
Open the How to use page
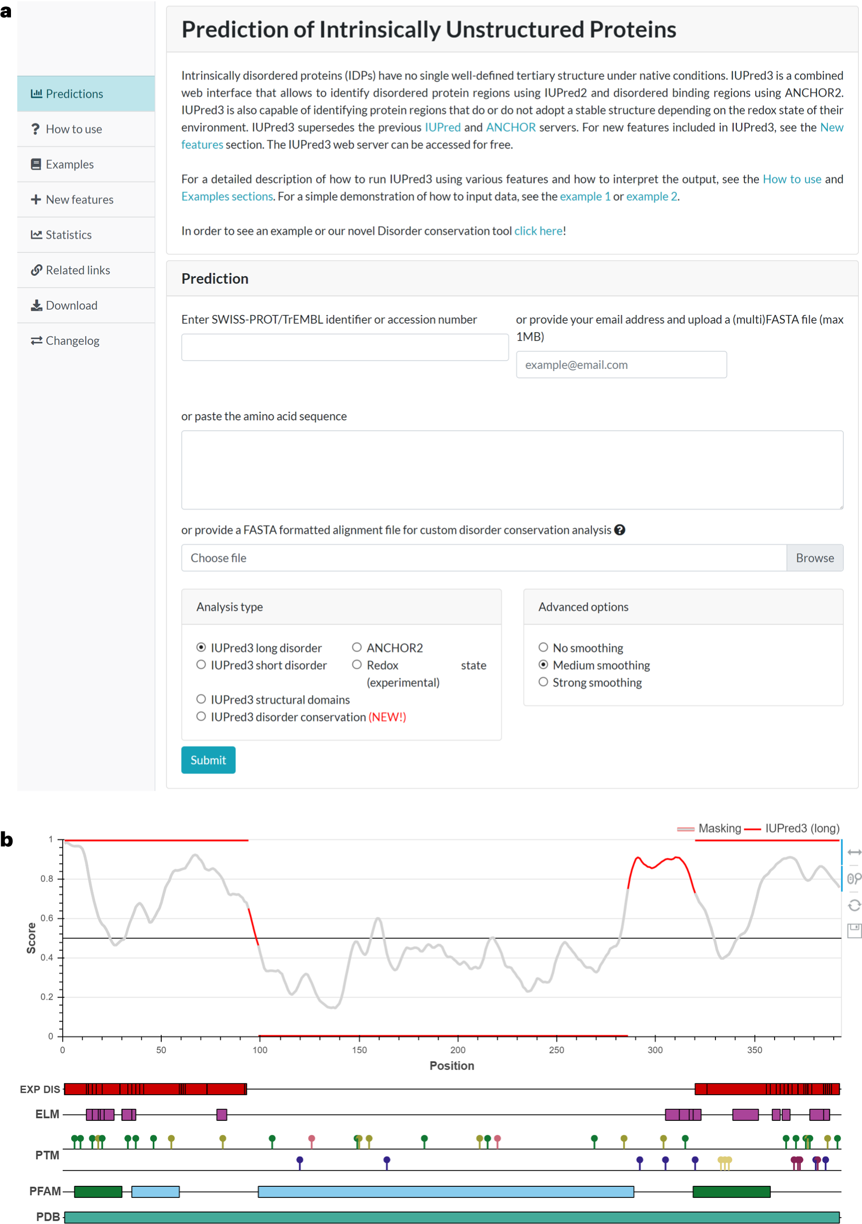(86, 129)
